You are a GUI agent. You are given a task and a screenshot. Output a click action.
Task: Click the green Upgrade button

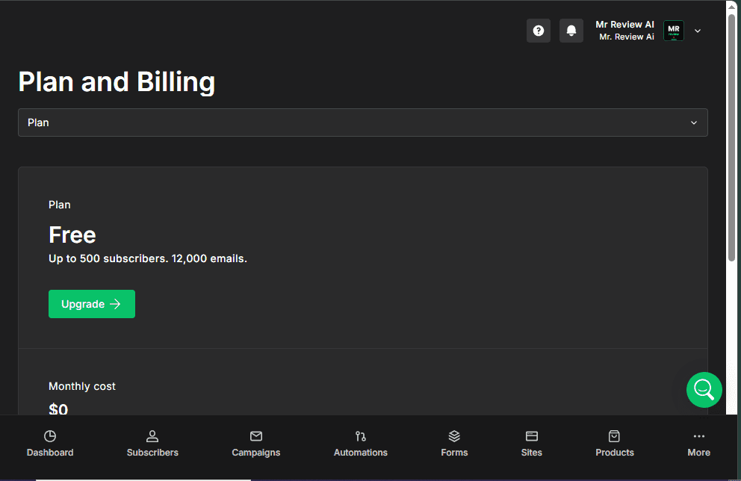pyautogui.click(x=92, y=304)
